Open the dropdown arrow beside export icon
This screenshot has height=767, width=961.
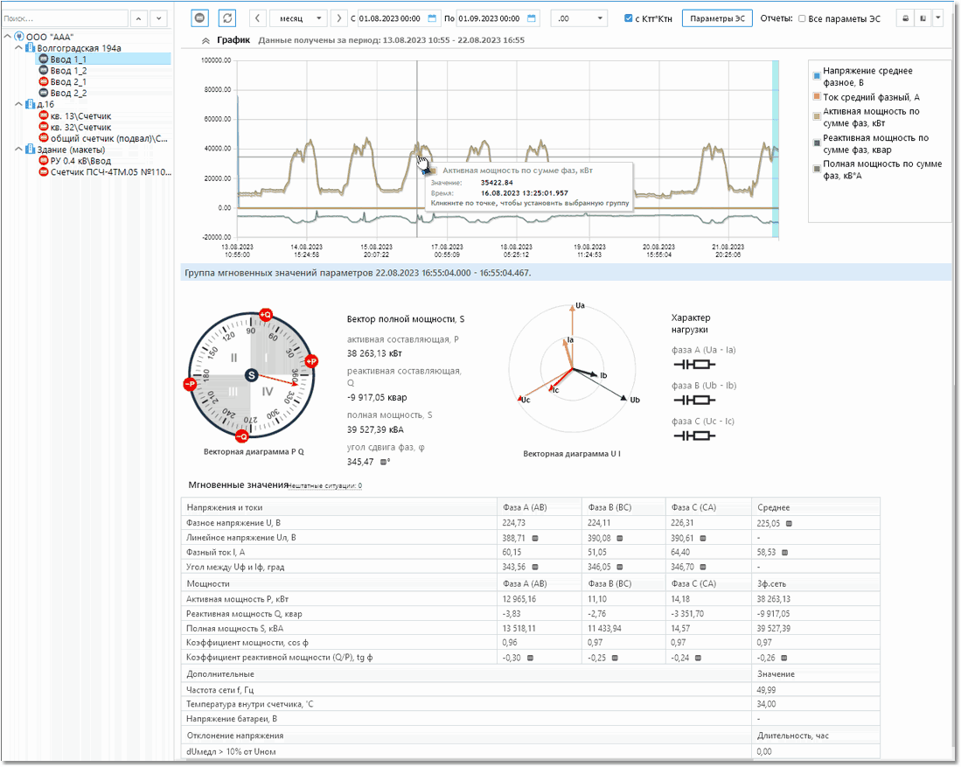pos(937,18)
